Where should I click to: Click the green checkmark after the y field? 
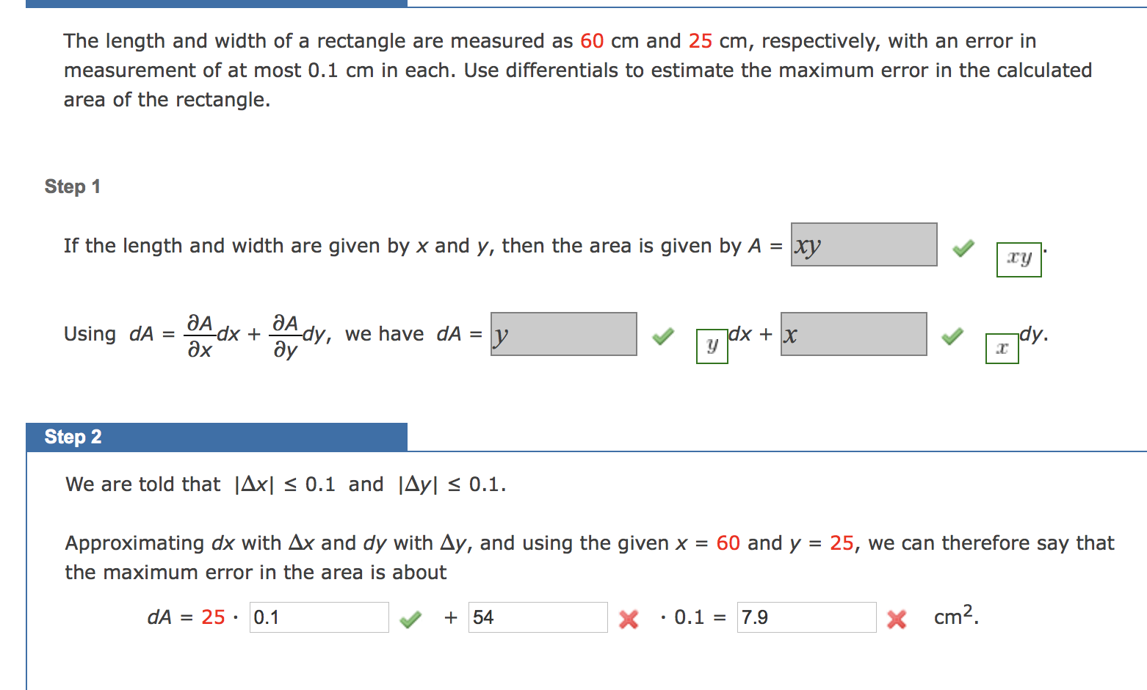663,336
